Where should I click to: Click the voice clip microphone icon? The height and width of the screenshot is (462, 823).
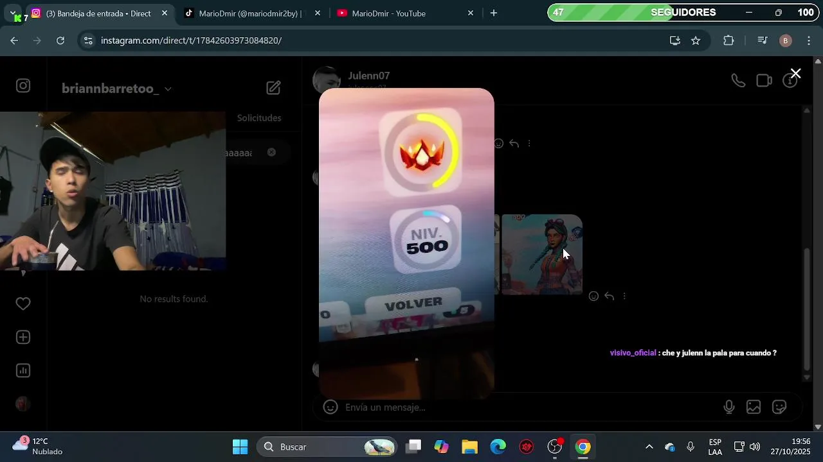729,407
